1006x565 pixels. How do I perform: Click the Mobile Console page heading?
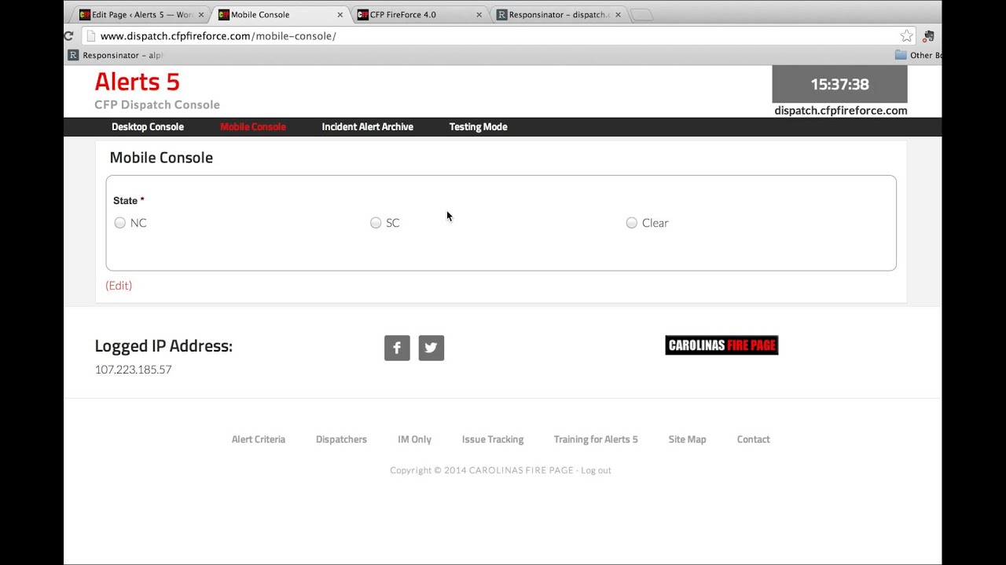161,158
